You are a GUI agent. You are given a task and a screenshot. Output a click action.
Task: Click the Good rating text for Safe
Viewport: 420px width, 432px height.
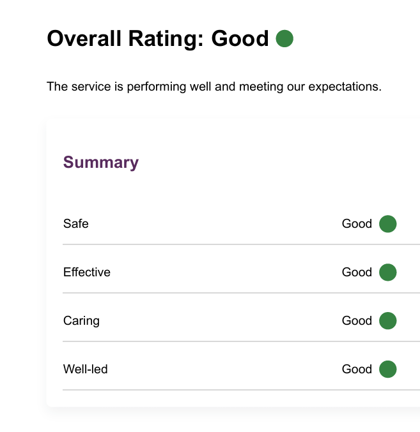pyautogui.click(x=357, y=224)
